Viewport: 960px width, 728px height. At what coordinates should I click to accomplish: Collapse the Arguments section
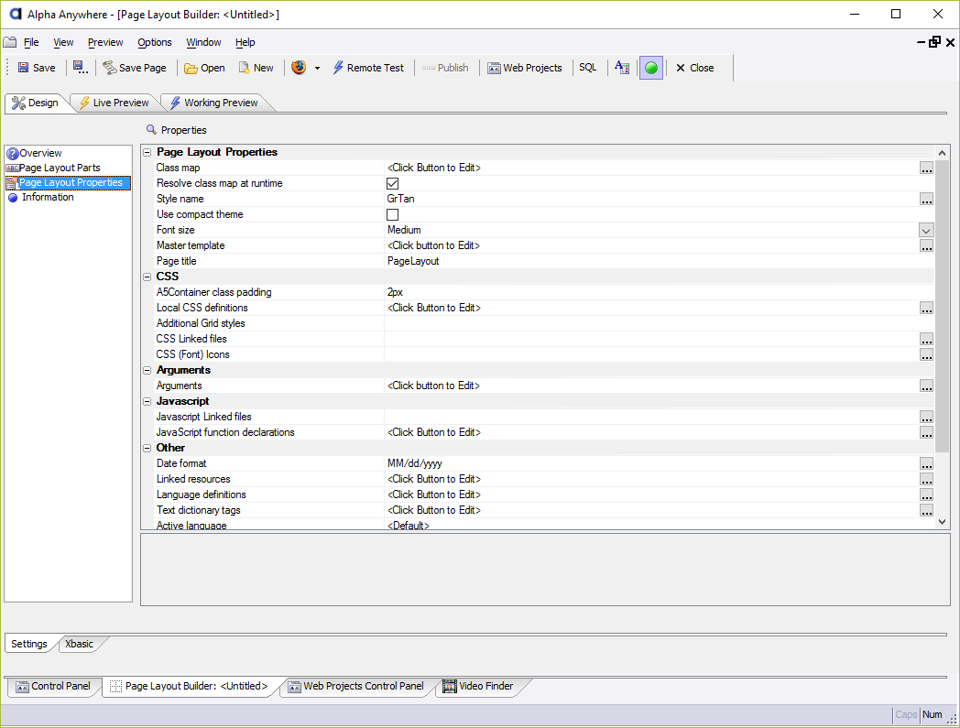147,371
